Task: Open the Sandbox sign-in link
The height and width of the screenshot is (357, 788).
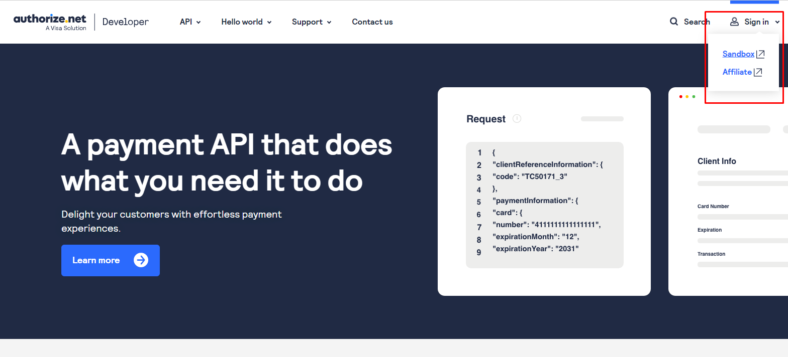Action: 738,54
